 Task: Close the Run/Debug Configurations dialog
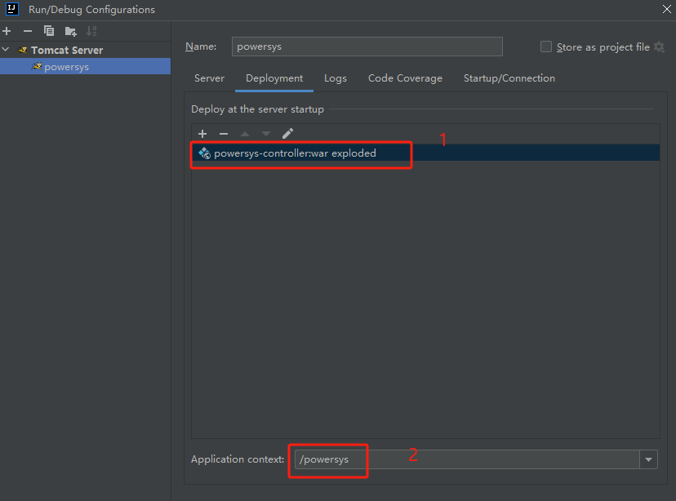tap(666, 9)
